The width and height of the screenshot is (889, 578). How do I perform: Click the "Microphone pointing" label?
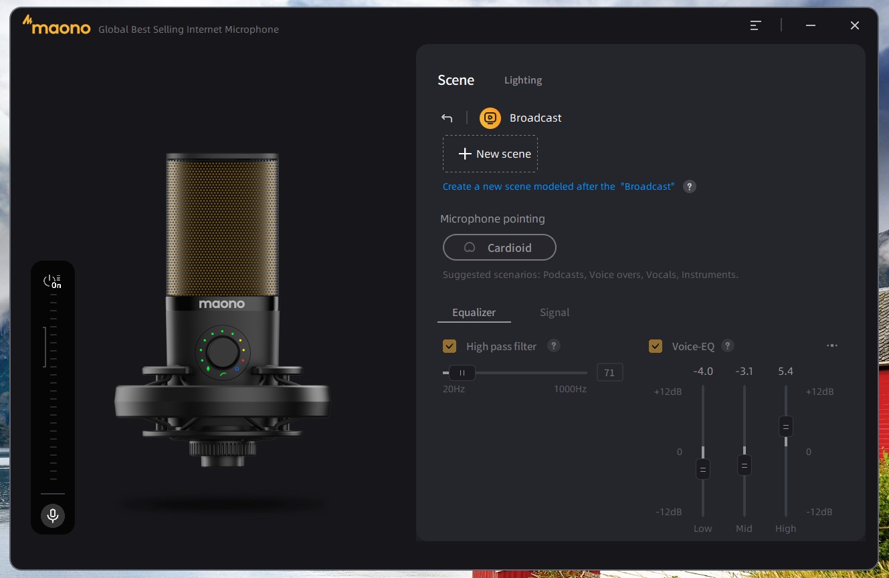(x=492, y=219)
